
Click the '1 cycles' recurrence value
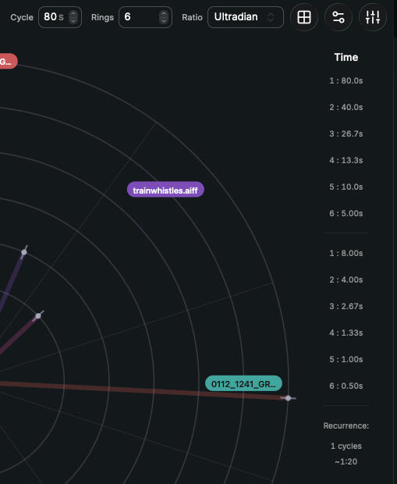click(x=346, y=446)
